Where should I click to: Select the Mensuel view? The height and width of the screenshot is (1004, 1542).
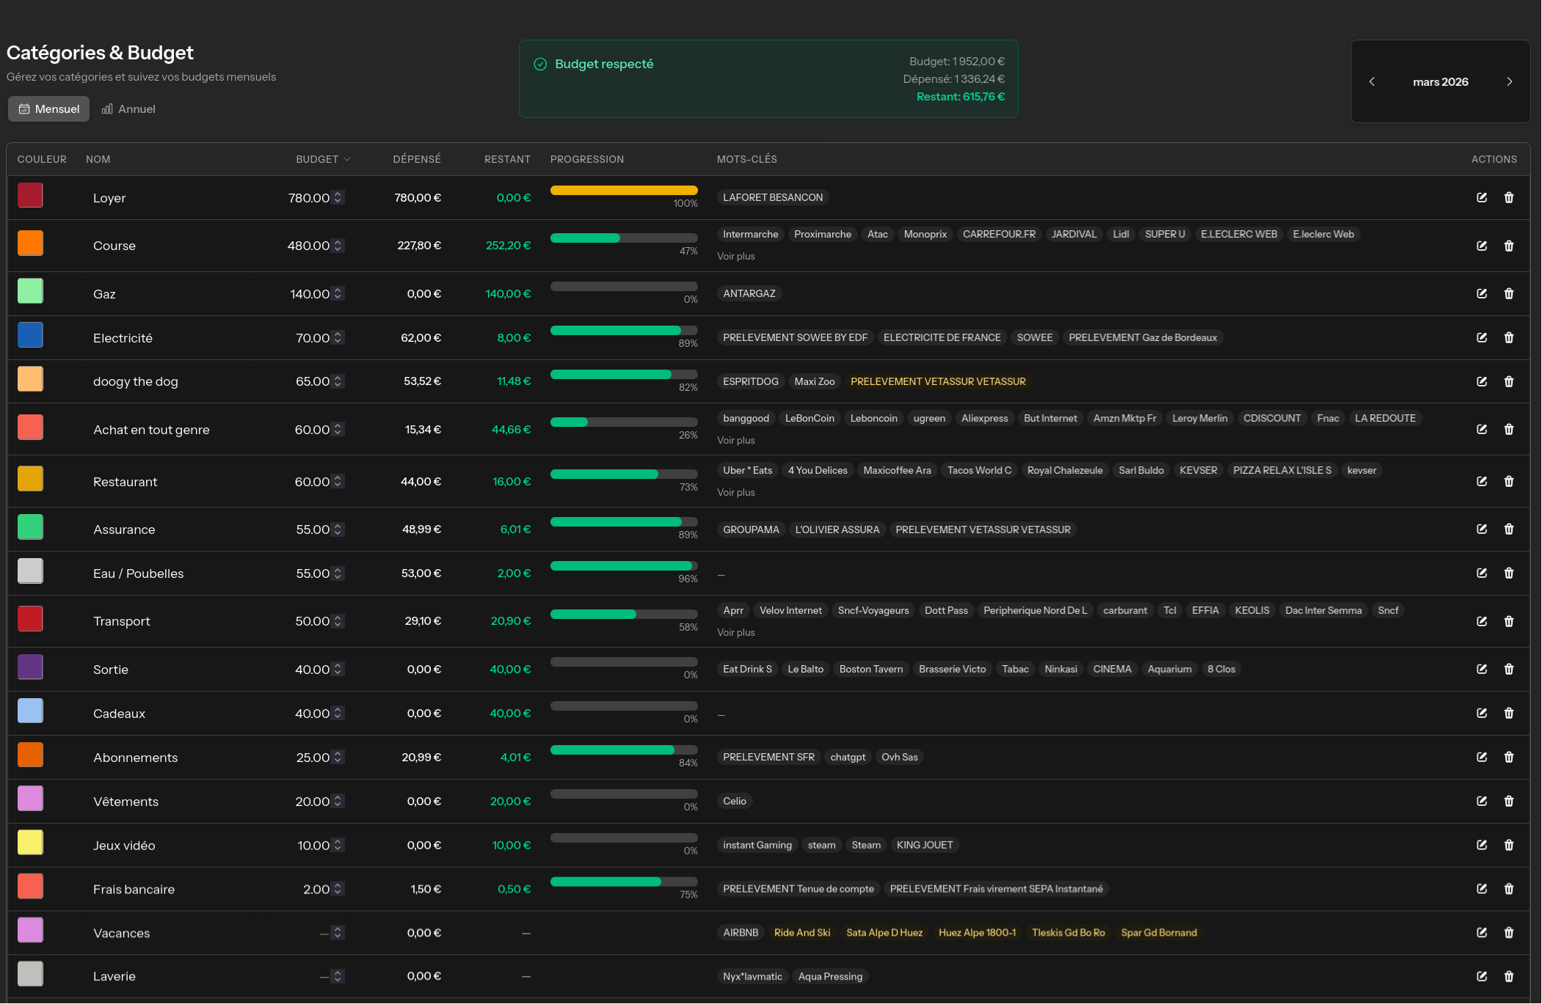pyautogui.click(x=48, y=109)
